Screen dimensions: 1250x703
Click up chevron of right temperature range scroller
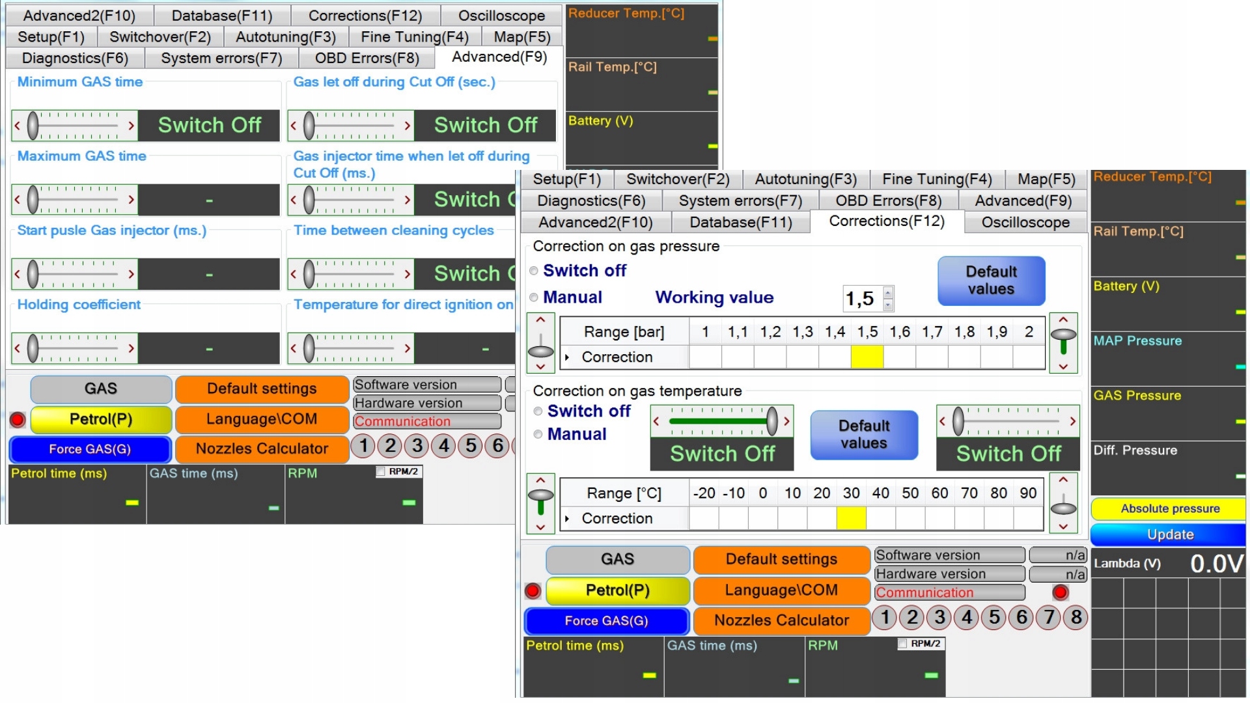[x=1063, y=480]
